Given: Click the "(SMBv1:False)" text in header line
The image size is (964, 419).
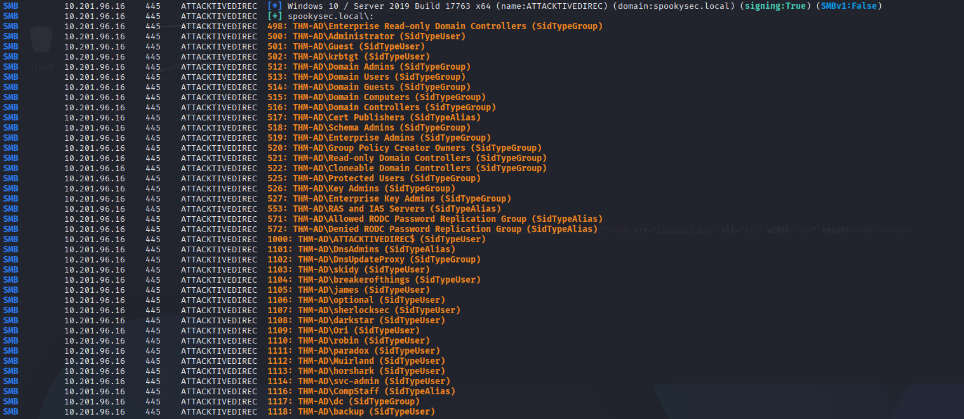Looking at the screenshot, I should [849, 6].
